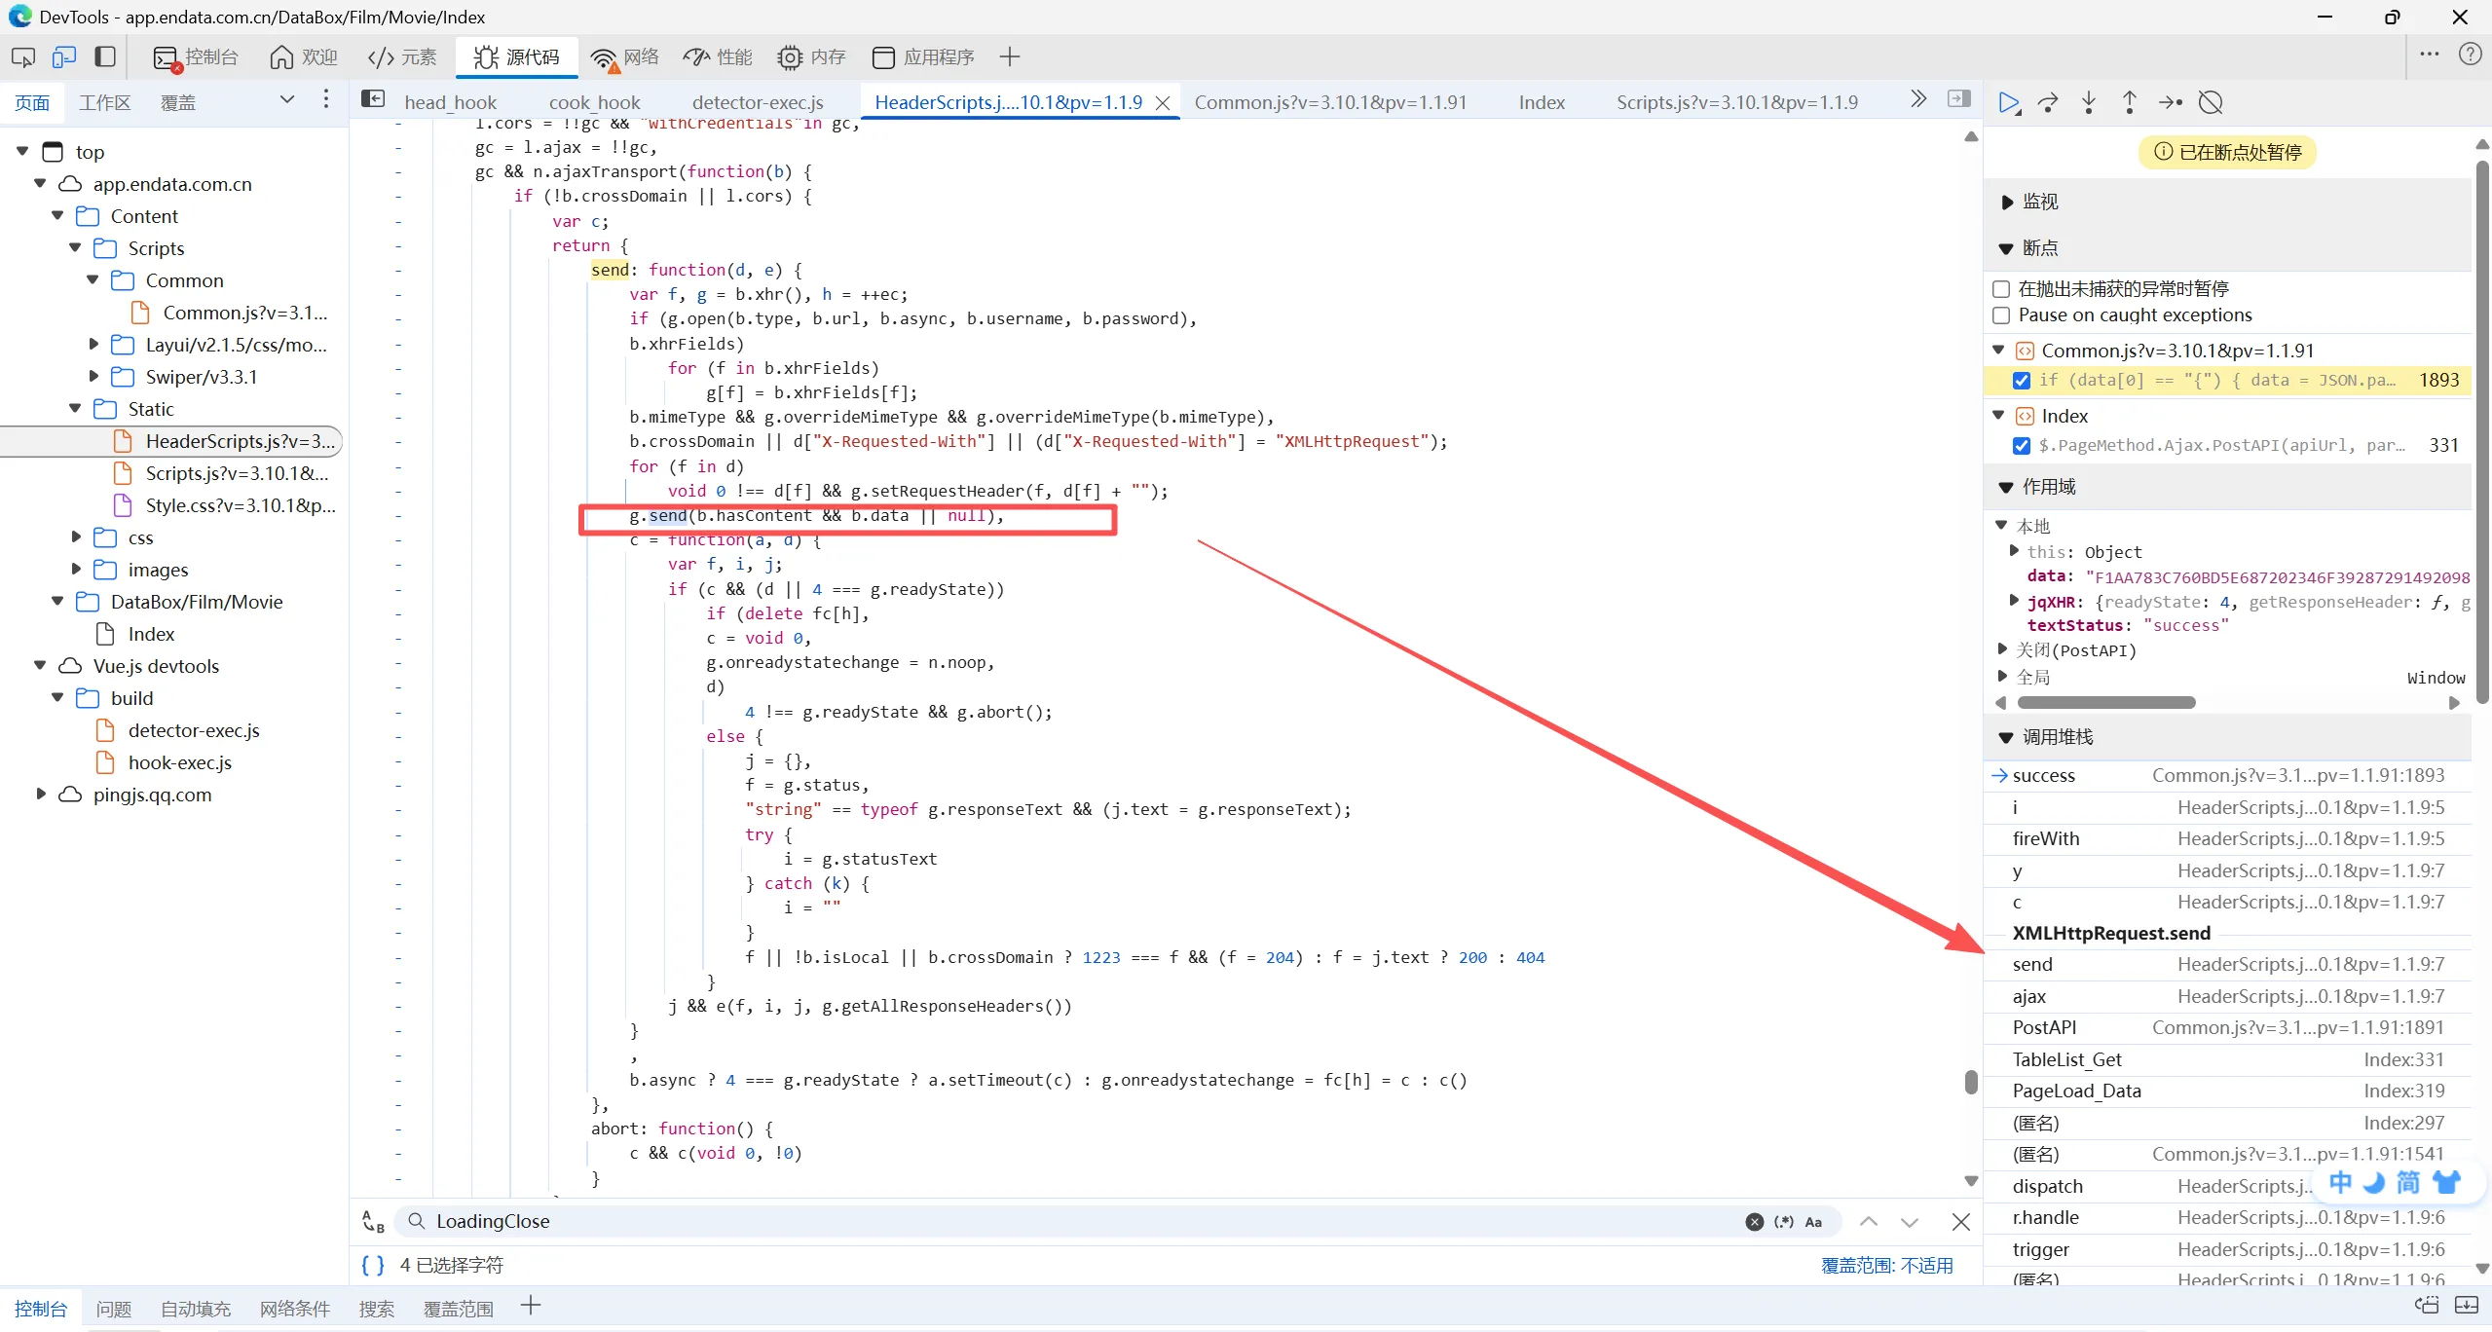2492x1332 pixels.
Task: Hide the navigator sidebar icon
Action: coord(372,99)
